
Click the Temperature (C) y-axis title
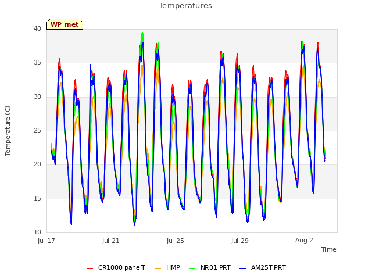8,131
